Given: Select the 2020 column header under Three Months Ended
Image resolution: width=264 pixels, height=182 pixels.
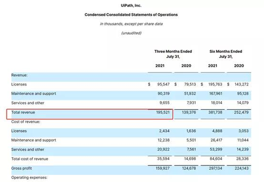Looking at the screenshot, I should pyautogui.click(x=186, y=66).
